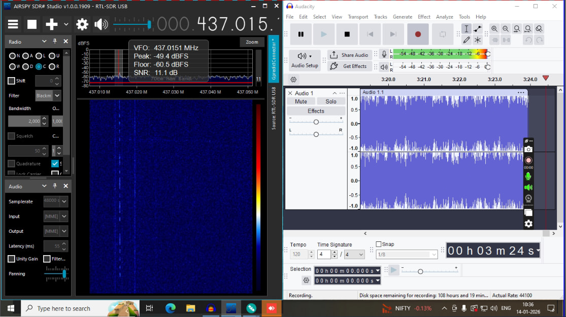
Task: Open SDR# configuration gear icon
Action: (82, 24)
